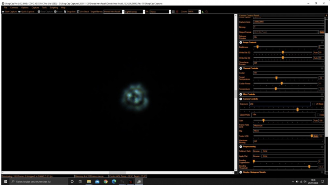Click Browse next to Apply Flat
330x186 pixels.
(x=256, y=156)
